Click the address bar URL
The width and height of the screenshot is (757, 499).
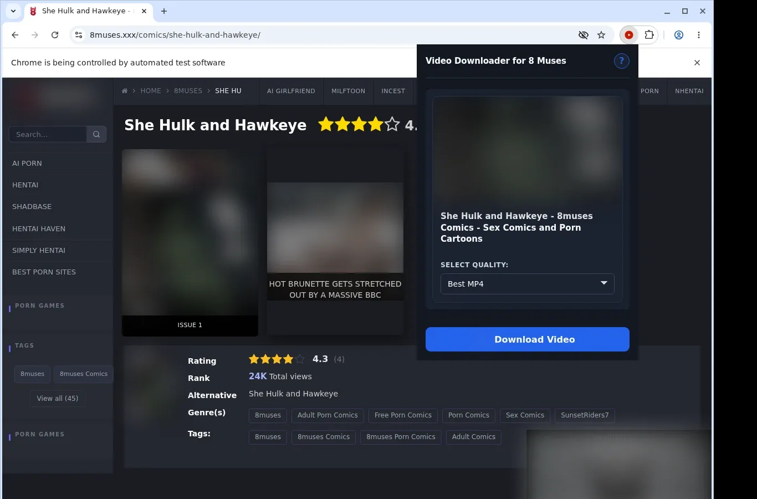point(175,35)
